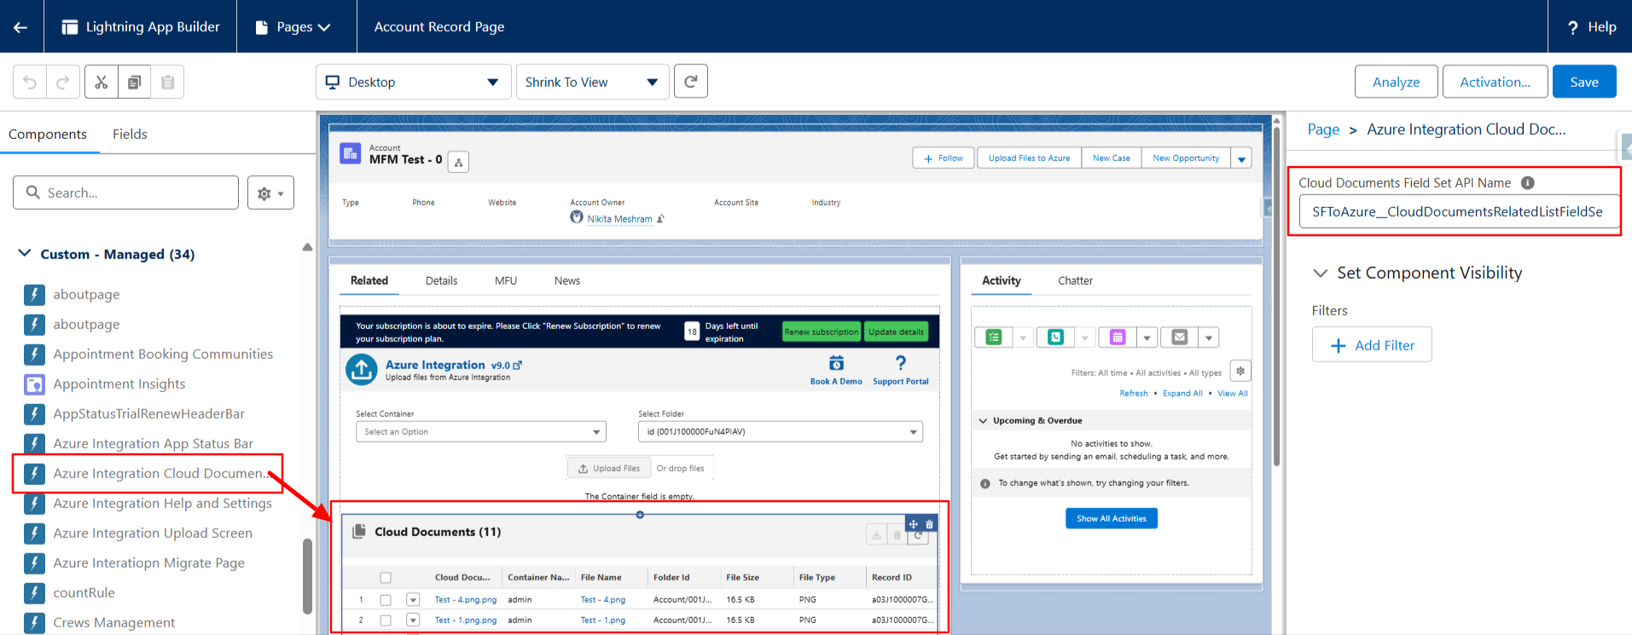
Task: Collapse the Custom - Managed section
Action: [x=25, y=253]
